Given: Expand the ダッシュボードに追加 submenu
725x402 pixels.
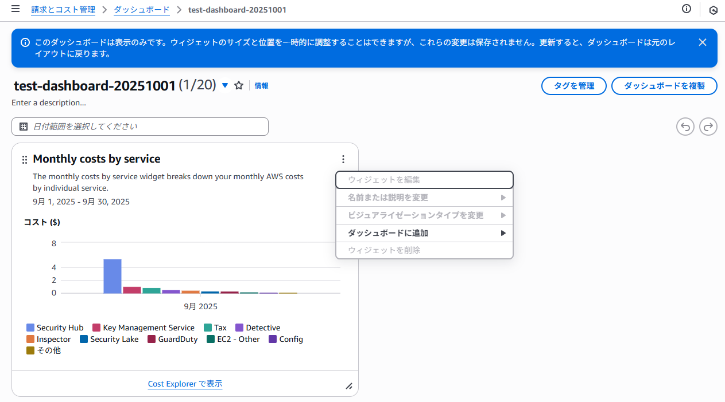Looking at the screenshot, I should tap(424, 233).
